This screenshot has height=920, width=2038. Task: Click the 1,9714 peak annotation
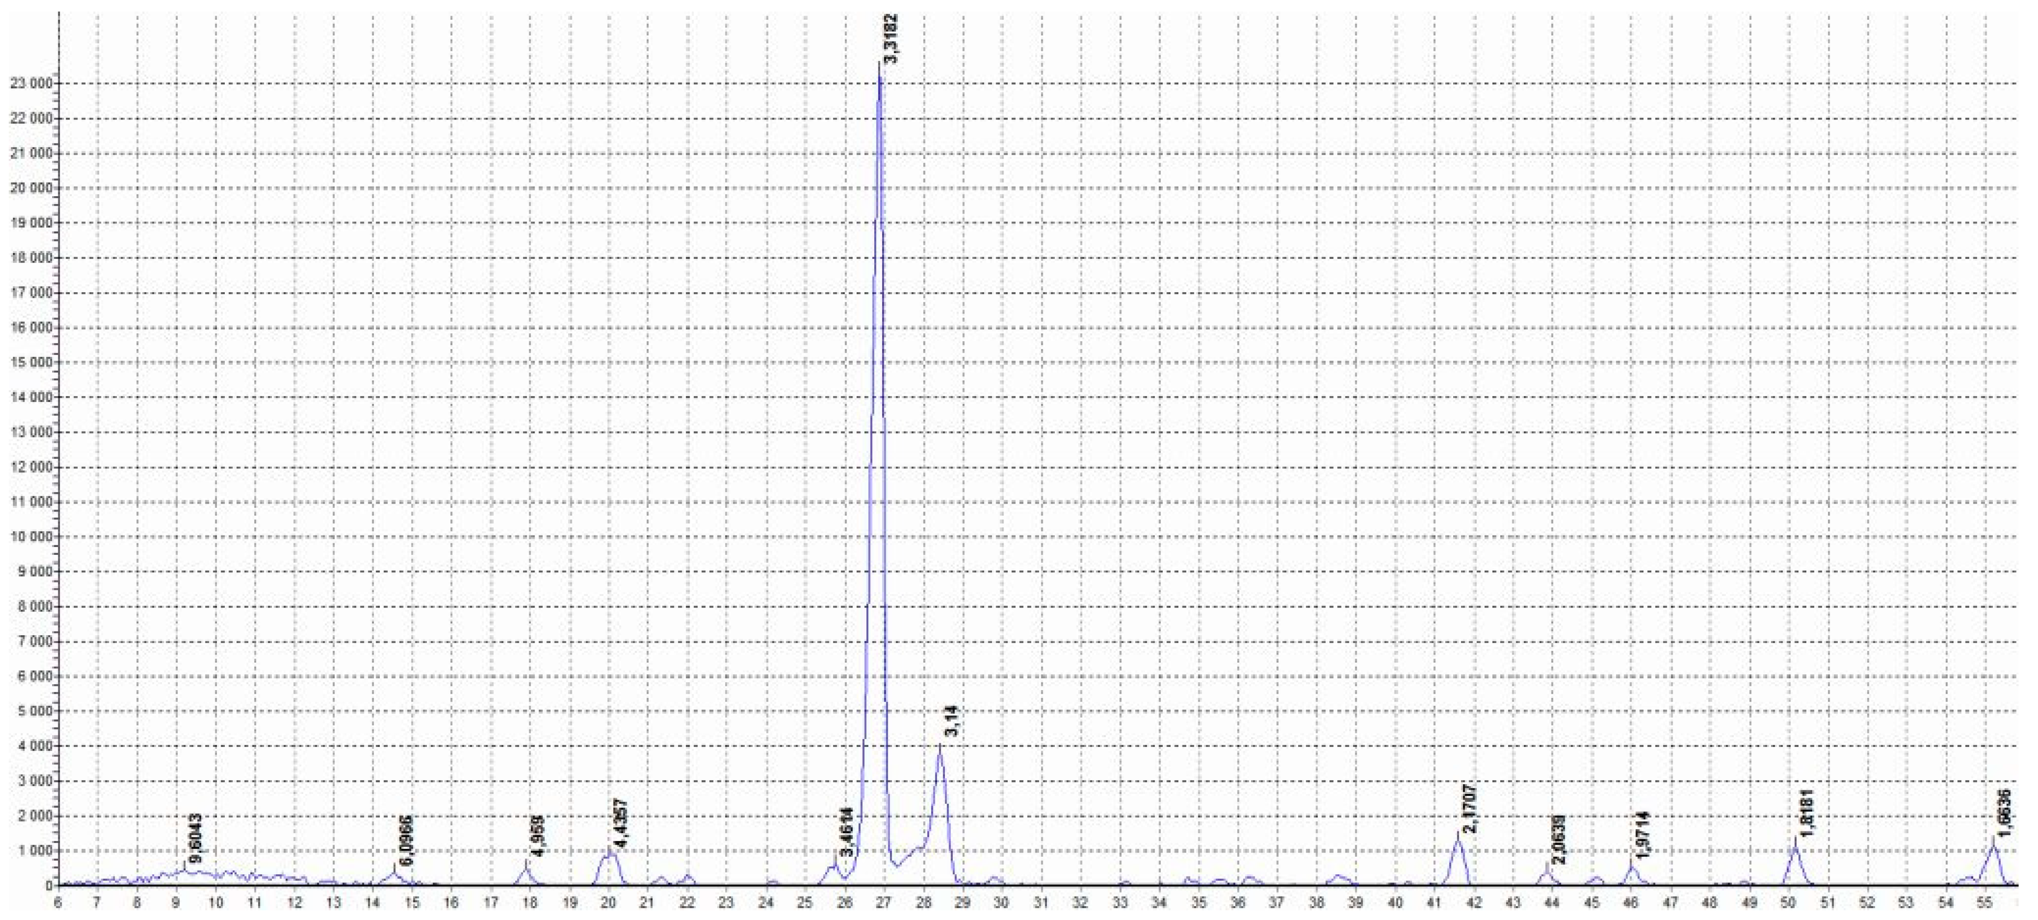pyautogui.click(x=1643, y=836)
